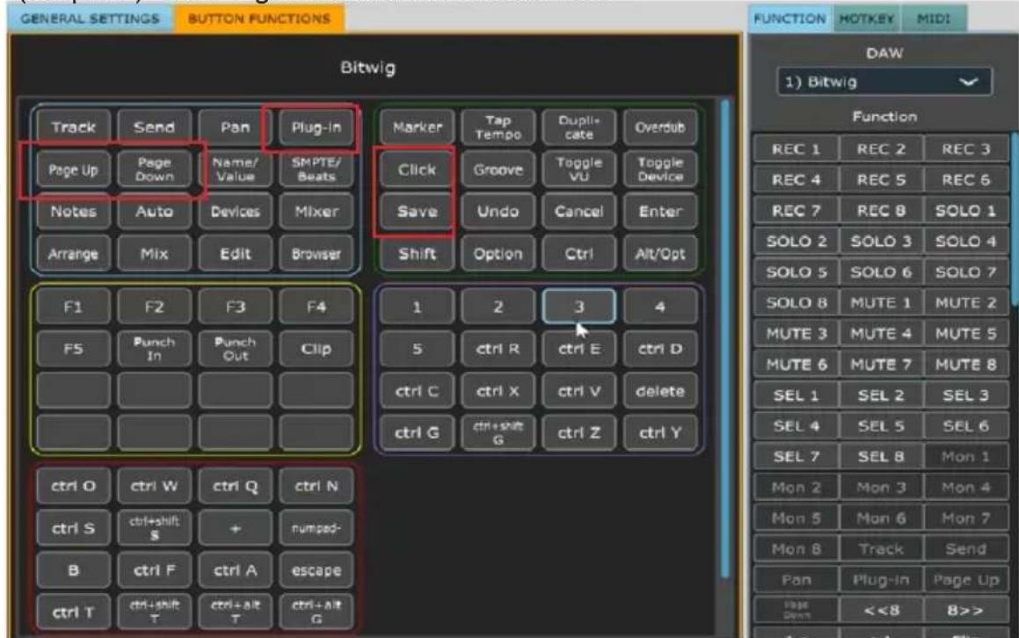
Task: Click the Plug-in button in the button grid
Action: point(316,127)
